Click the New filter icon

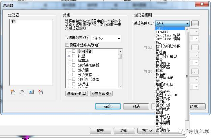click(14, 92)
